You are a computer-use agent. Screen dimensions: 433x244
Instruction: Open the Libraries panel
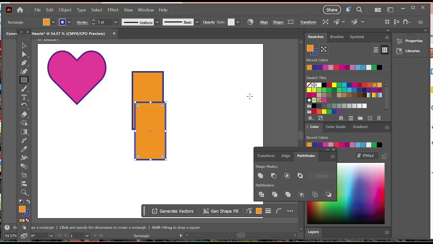408,51
